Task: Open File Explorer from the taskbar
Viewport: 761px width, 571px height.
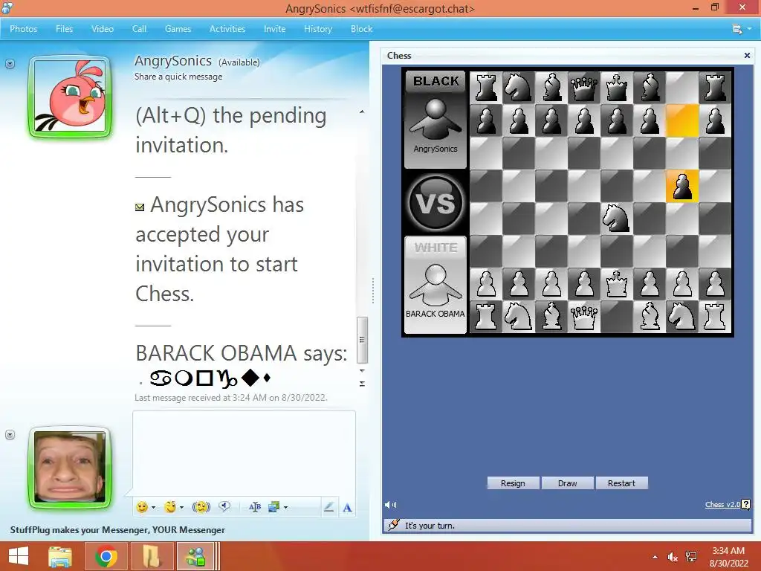Action: (60, 556)
